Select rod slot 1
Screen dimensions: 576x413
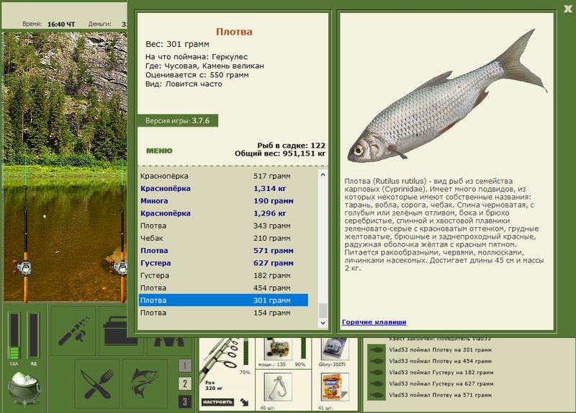[x=185, y=365]
